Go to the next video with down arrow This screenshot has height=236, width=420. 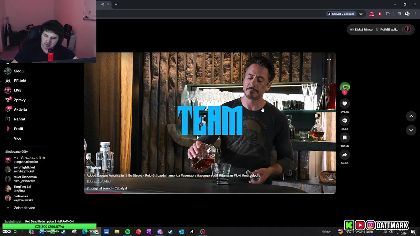click(x=411, y=130)
